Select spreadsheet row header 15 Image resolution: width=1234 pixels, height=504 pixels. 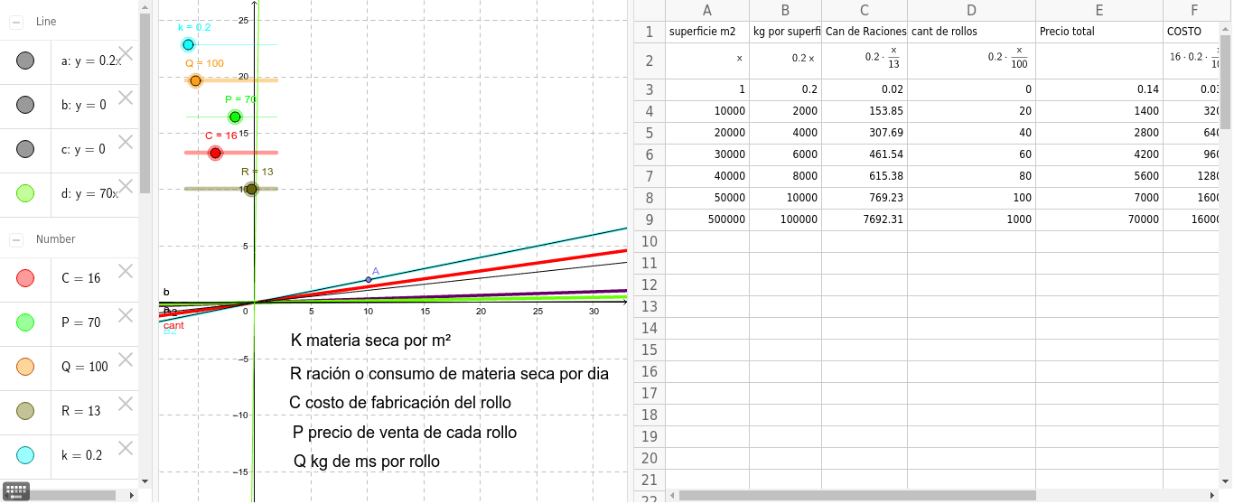pyautogui.click(x=649, y=350)
